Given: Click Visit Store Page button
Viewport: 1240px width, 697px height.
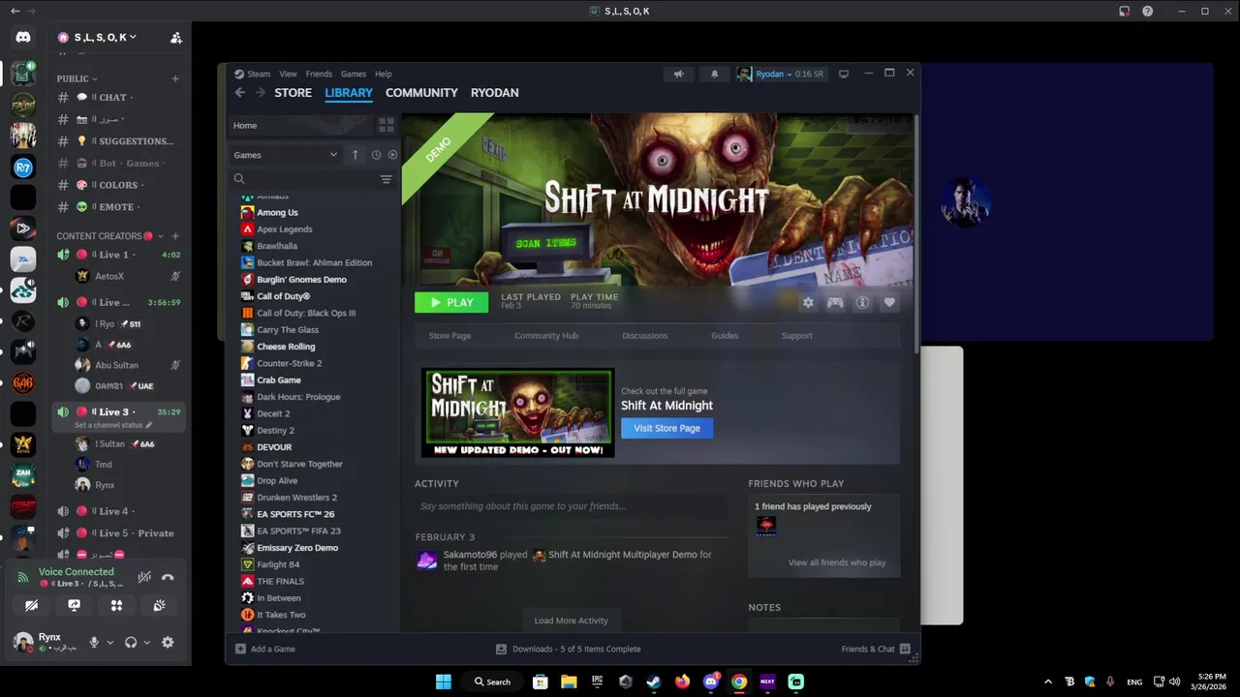Looking at the screenshot, I should (666, 428).
